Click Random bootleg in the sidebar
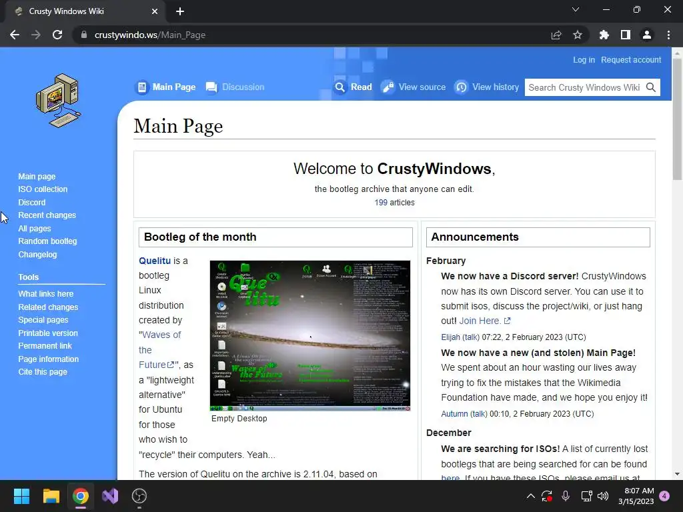The width and height of the screenshot is (683, 512). pos(47,241)
